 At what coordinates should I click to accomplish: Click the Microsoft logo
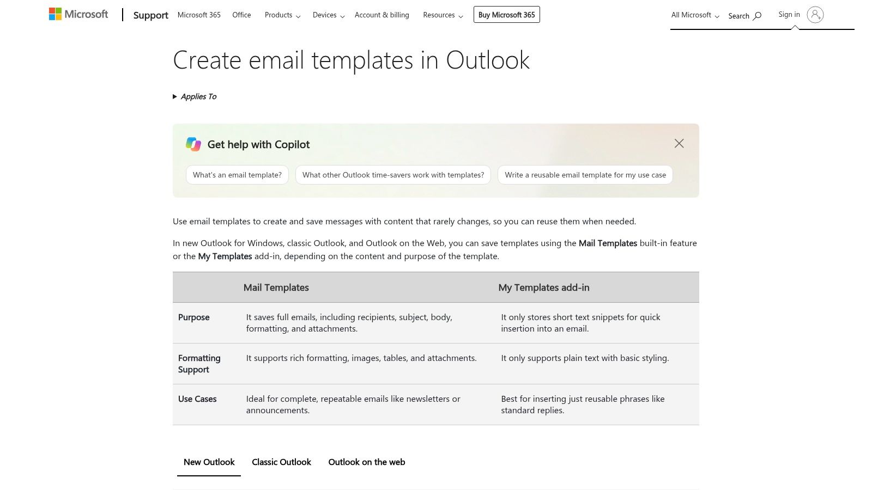78,14
